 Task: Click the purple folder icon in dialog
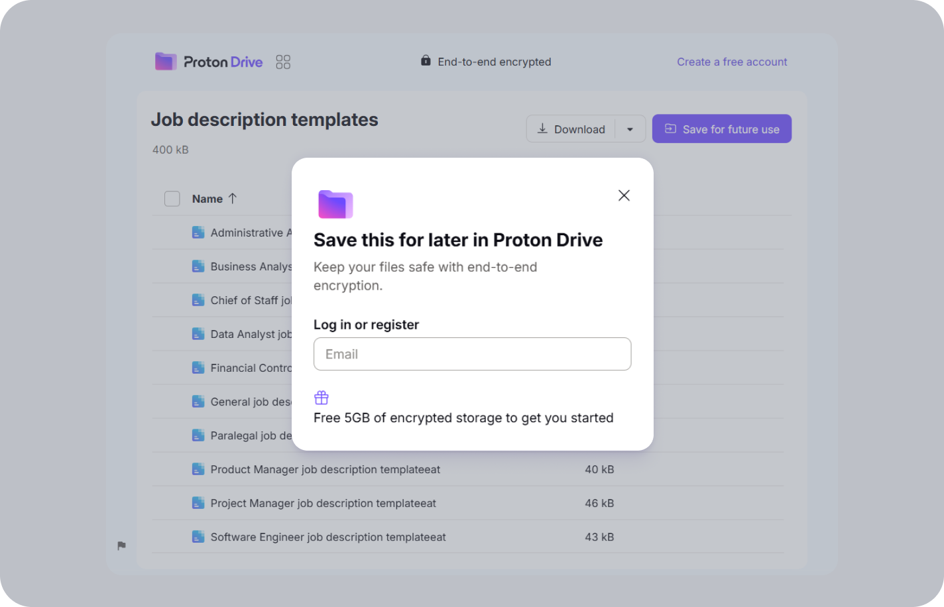click(335, 204)
